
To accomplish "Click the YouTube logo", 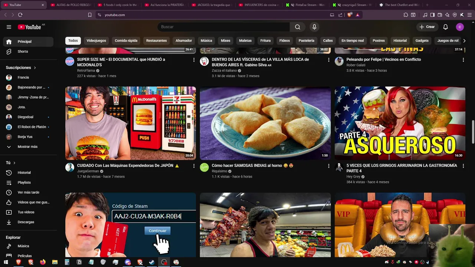I will click(29, 27).
